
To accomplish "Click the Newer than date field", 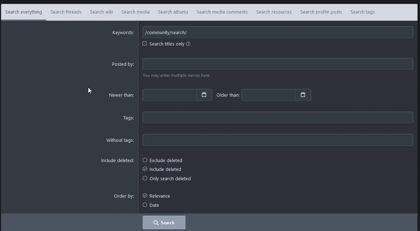I will click(x=169, y=95).
